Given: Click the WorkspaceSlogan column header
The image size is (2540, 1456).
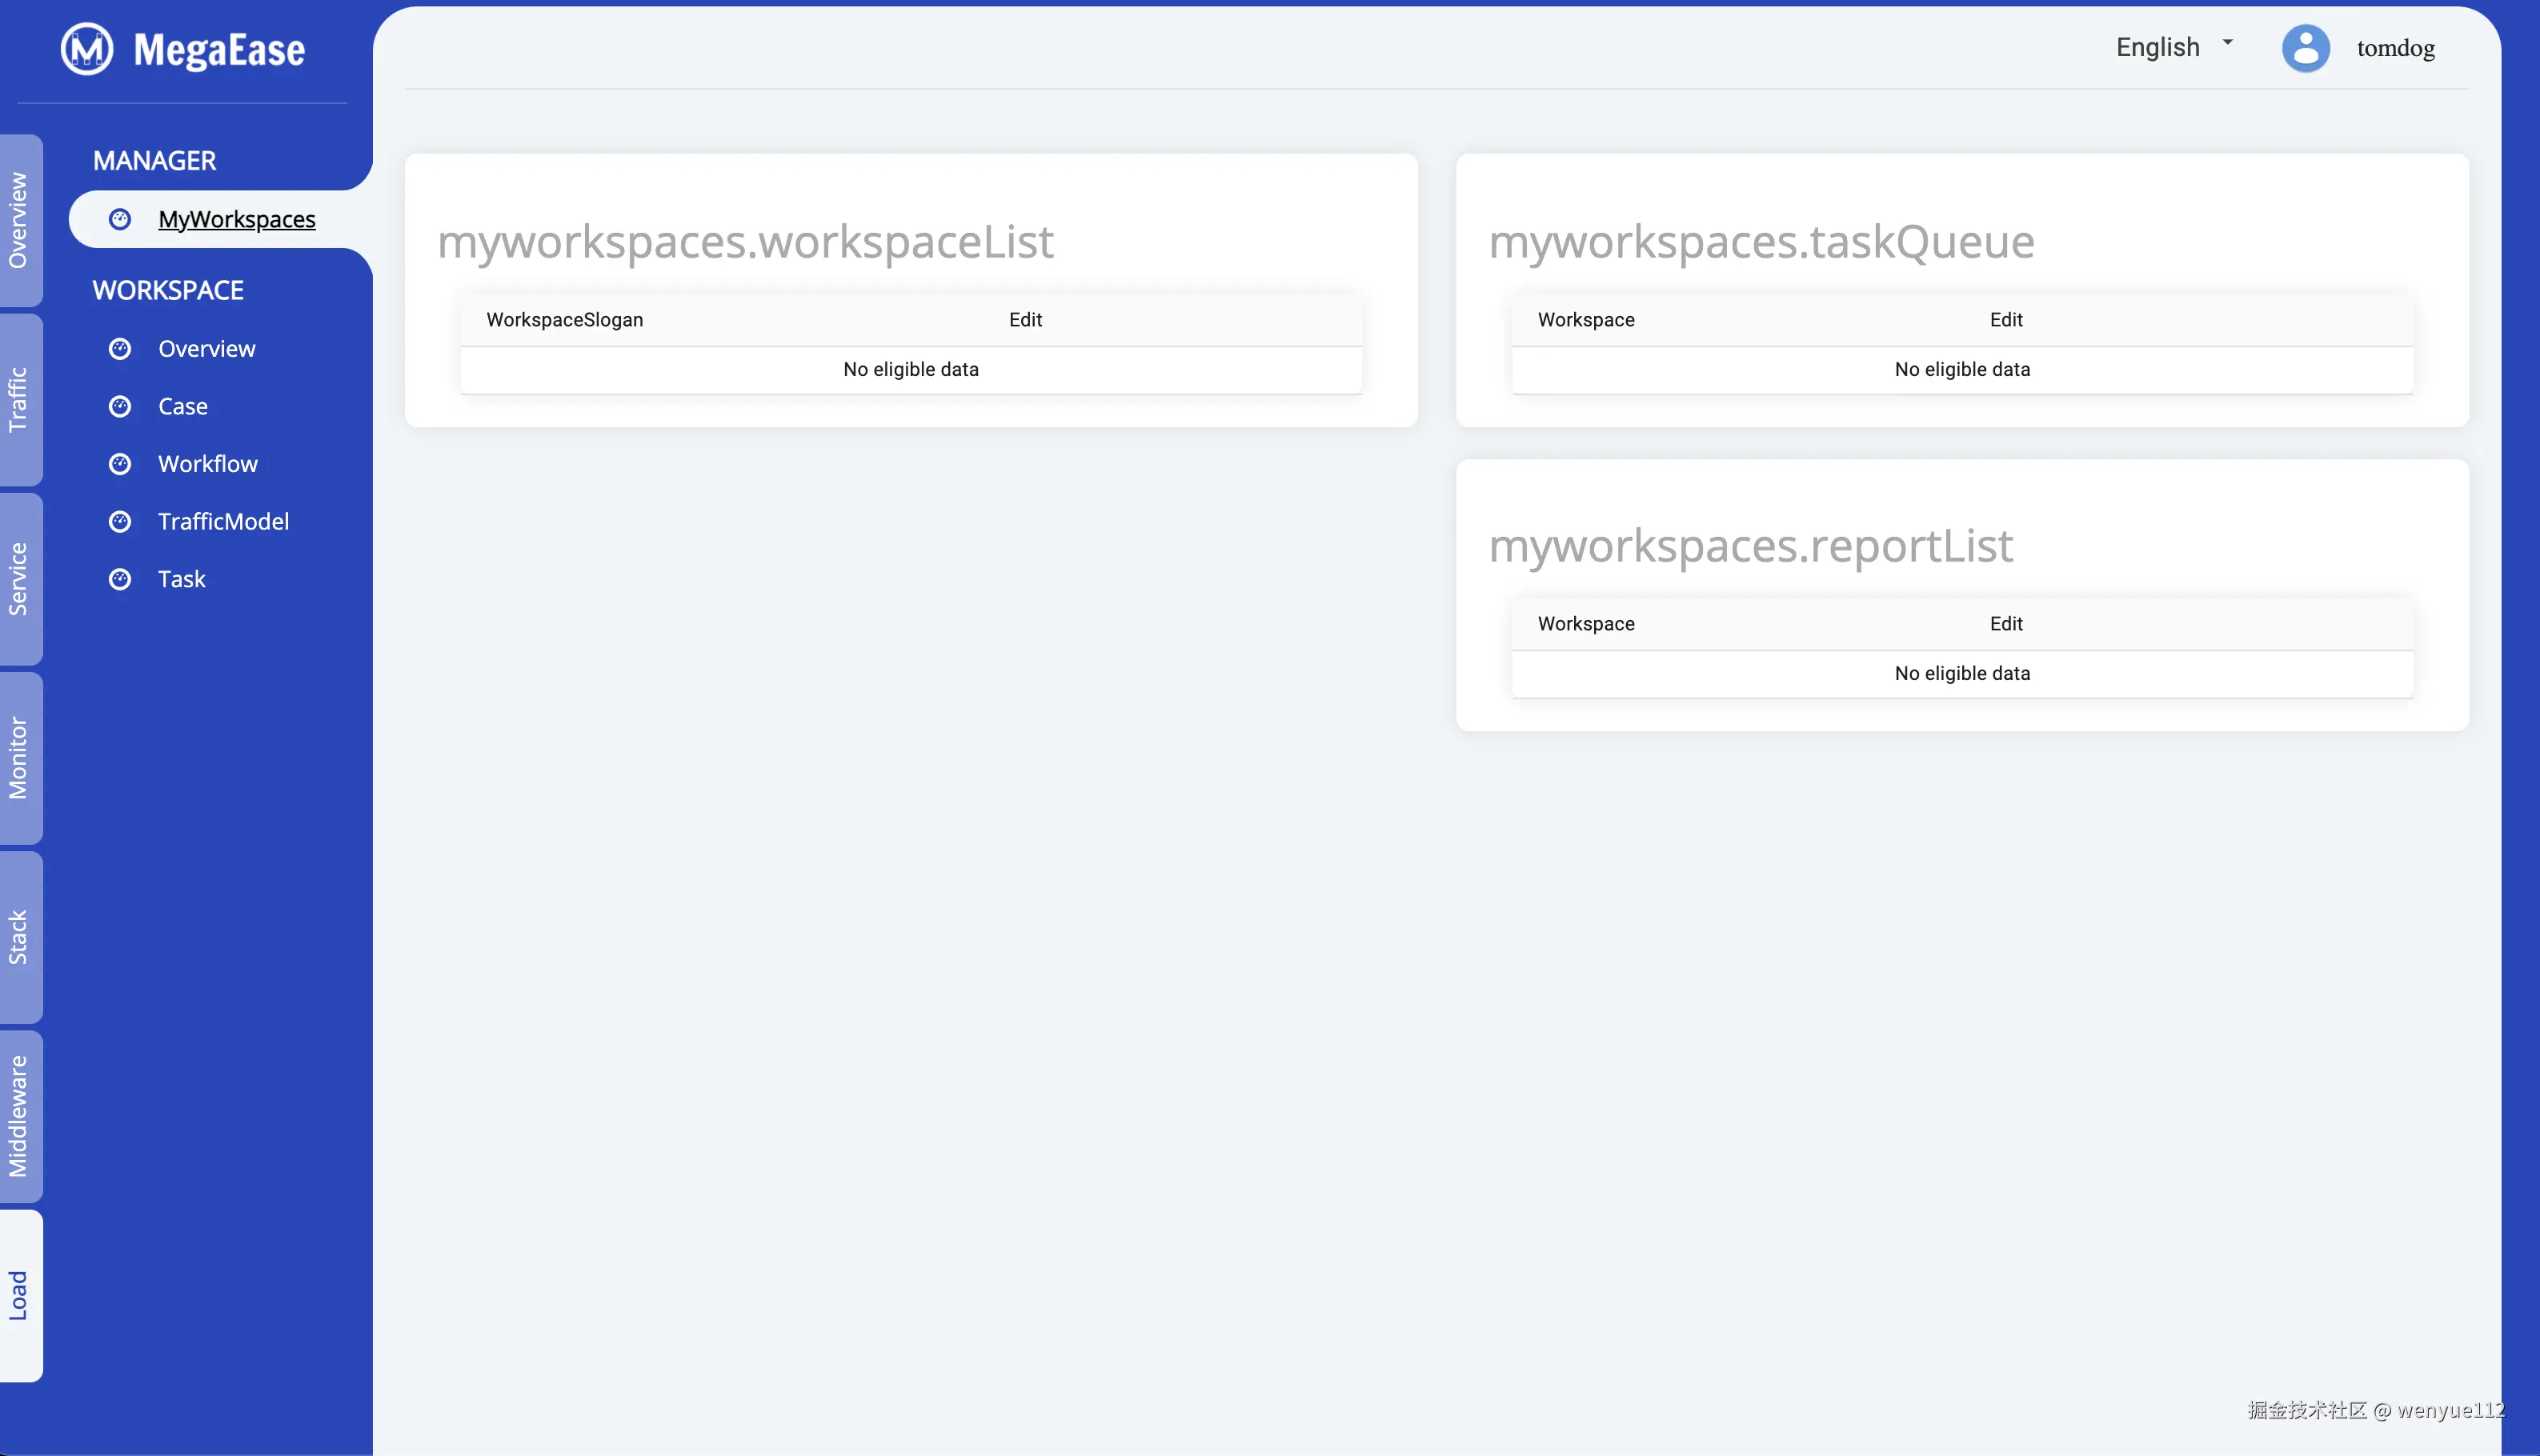Looking at the screenshot, I should point(564,319).
